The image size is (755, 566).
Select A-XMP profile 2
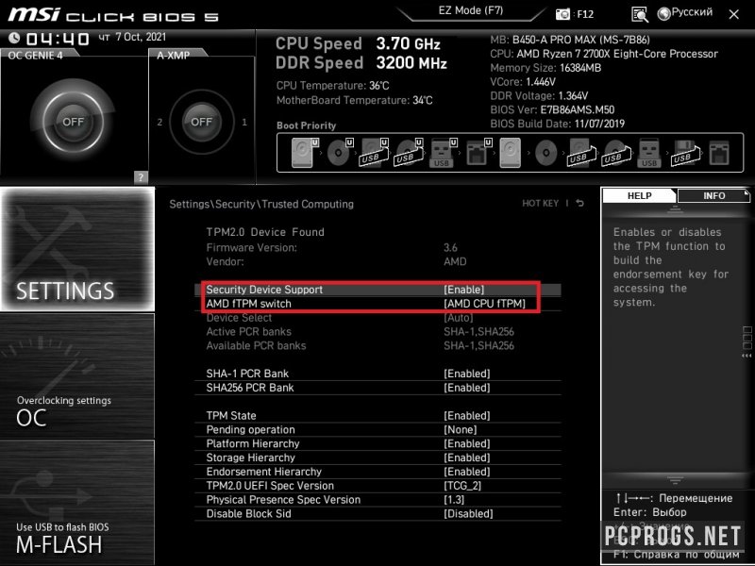click(x=159, y=123)
